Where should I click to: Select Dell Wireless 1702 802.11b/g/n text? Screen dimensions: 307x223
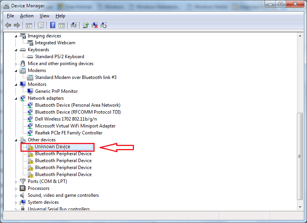coord(66,119)
